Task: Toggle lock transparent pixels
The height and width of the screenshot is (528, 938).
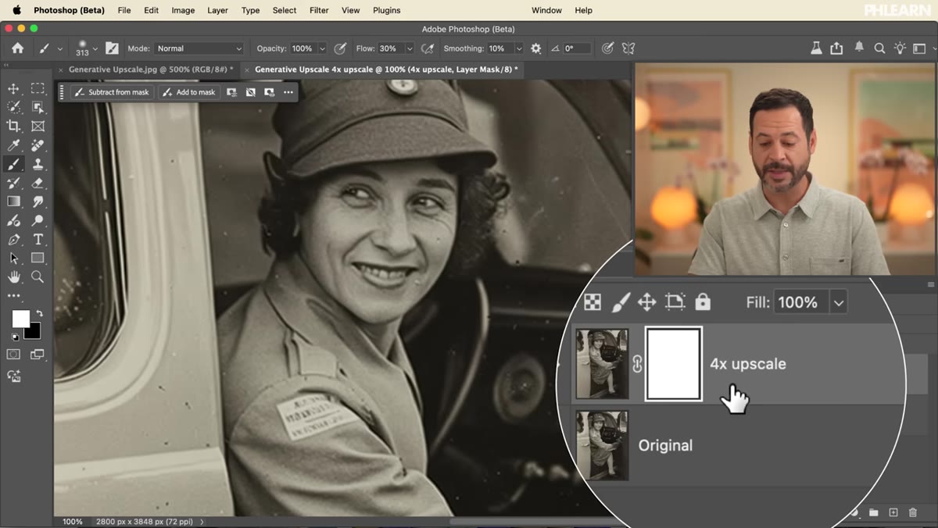Action: pos(593,302)
